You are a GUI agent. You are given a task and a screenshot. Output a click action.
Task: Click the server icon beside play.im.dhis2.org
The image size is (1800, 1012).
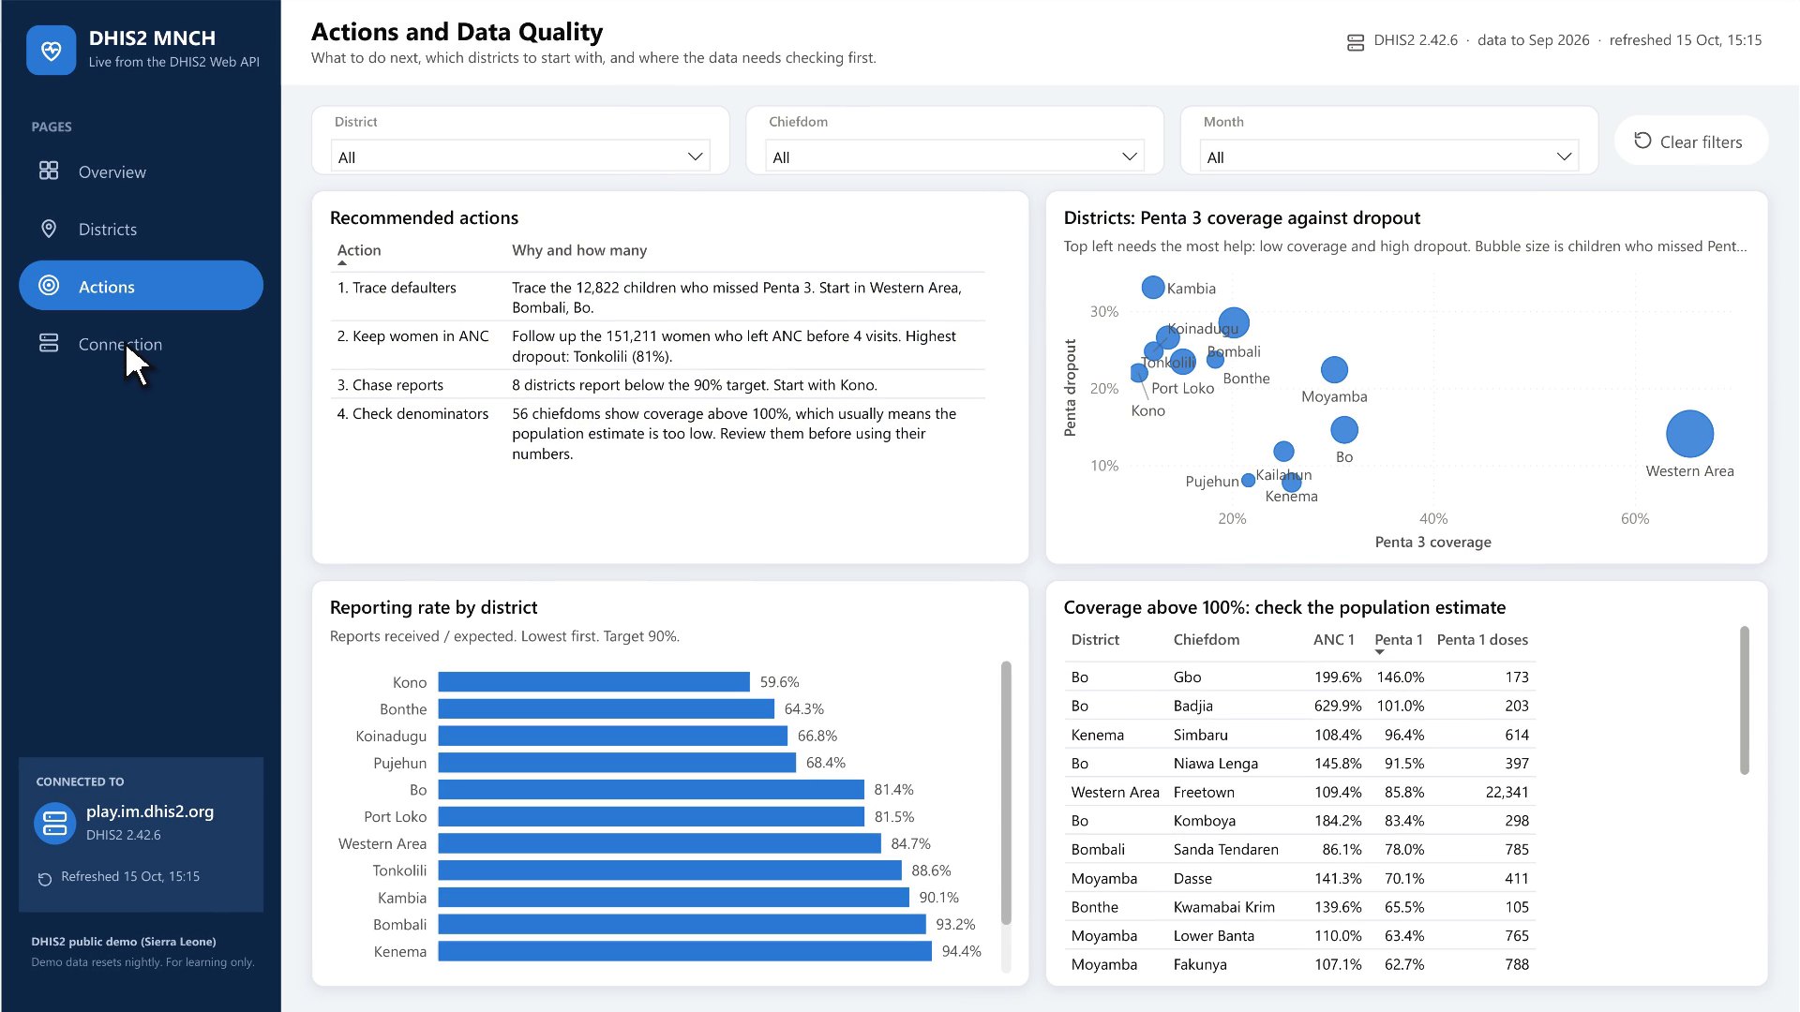(55, 823)
